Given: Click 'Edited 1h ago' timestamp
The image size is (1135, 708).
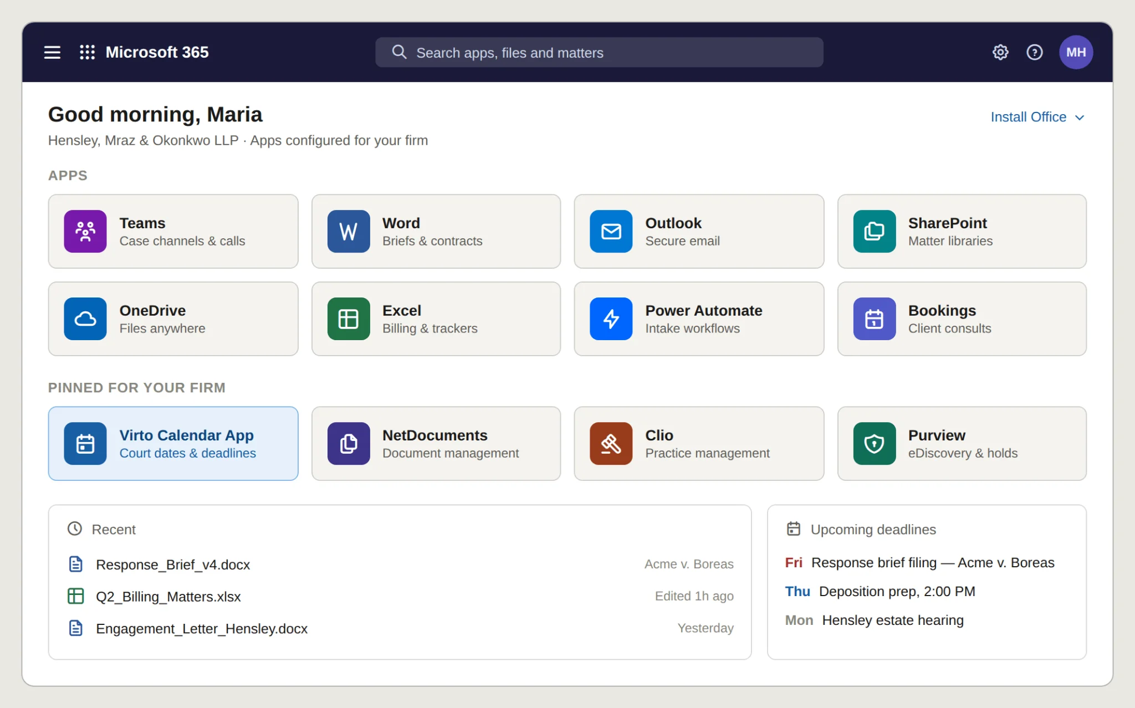Looking at the screenshot, I should [x=694, y=596].
